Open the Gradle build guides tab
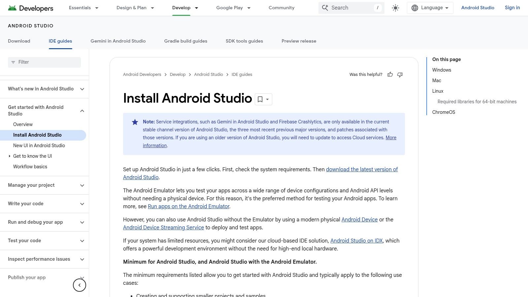The image size is (528, 297). click(x=186, y=41)
